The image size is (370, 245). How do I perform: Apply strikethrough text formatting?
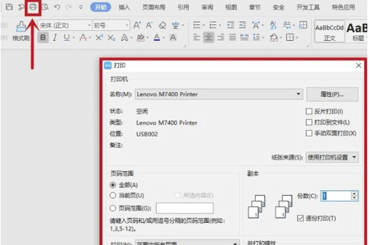(x=83, y=38)
